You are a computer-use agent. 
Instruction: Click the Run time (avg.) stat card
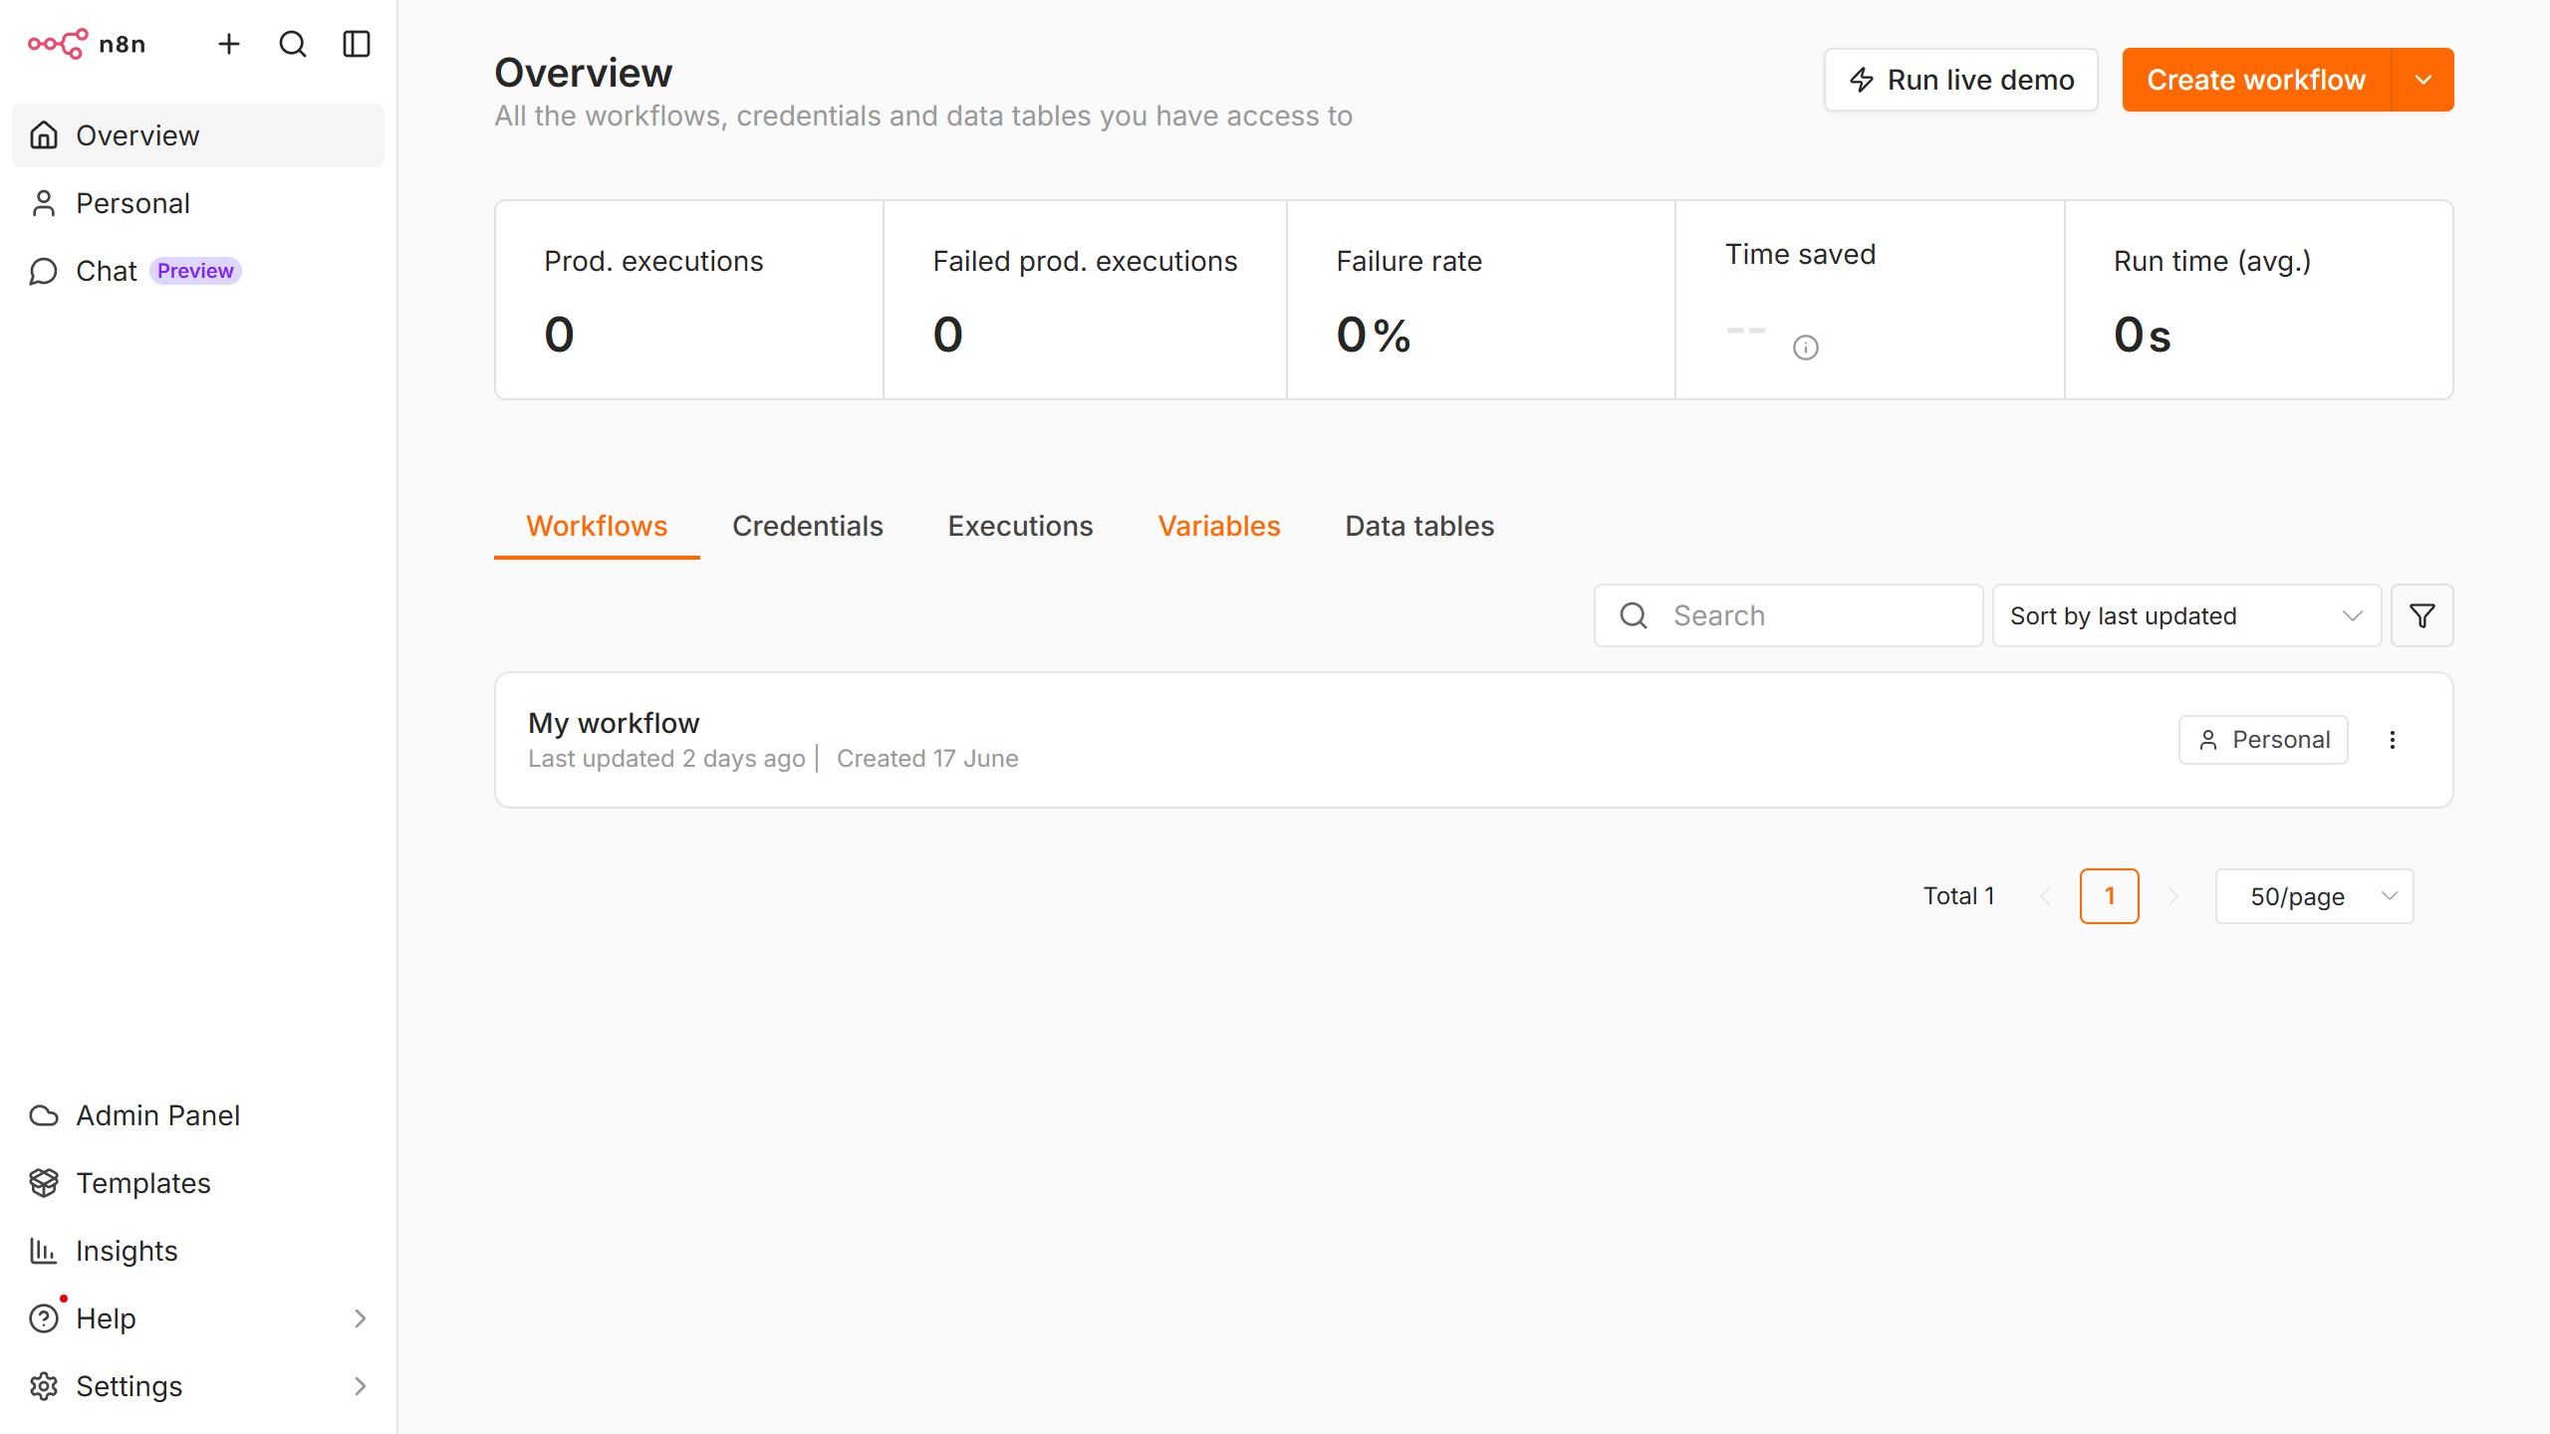point(2259,300)
